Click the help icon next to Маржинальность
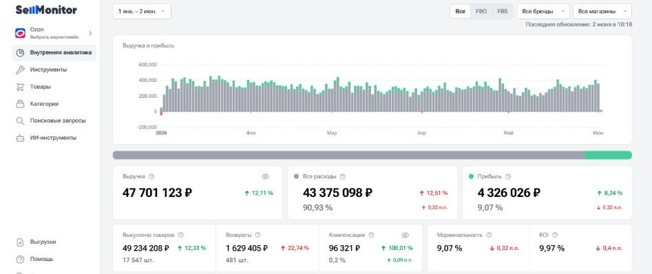 coord(489,235)
